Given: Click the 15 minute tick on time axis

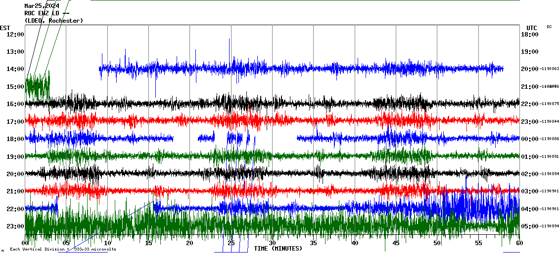Looking at the screenshot, I should [149, 244].
